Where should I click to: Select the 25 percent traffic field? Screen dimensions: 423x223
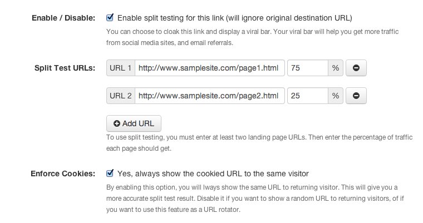(308, 96)
